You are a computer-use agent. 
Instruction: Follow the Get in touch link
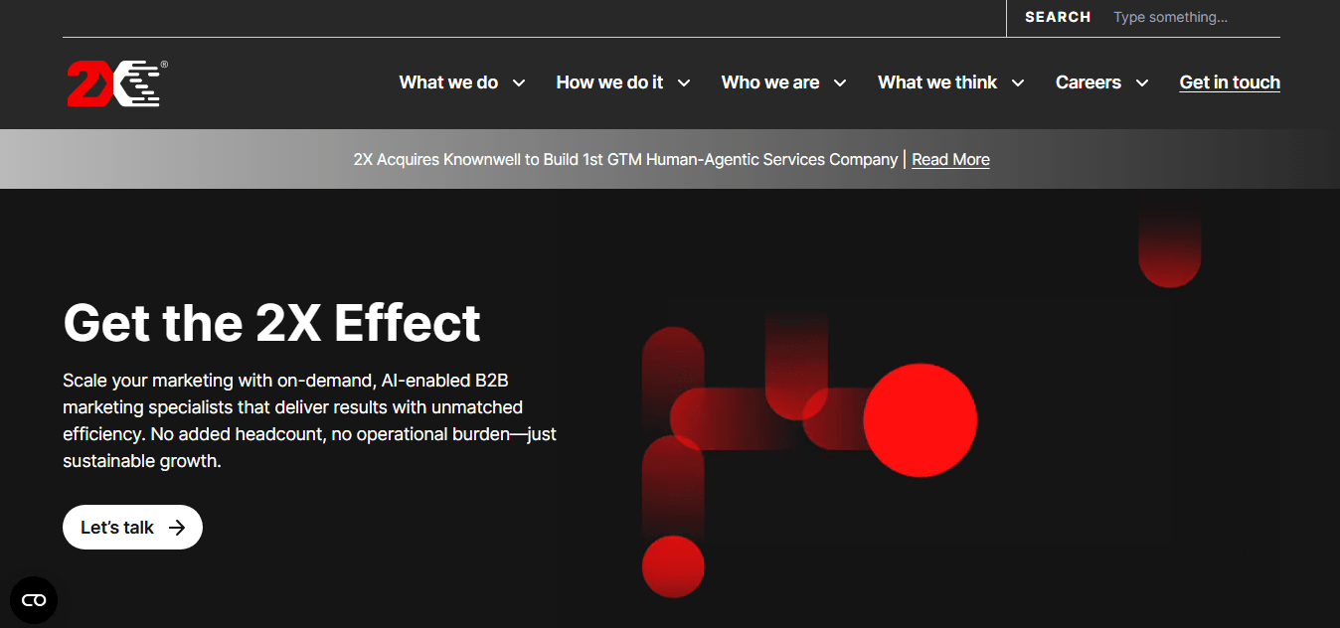pyautogui.click(x=1230, y=82)
